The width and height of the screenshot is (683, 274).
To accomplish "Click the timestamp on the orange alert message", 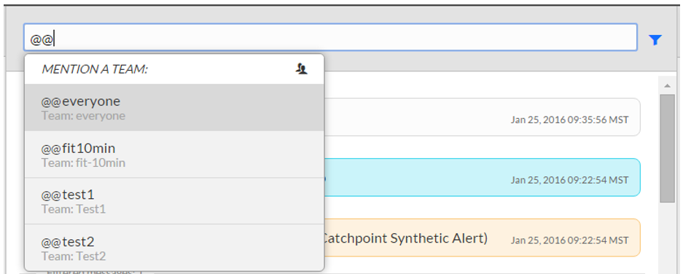I will click(570, 240).
